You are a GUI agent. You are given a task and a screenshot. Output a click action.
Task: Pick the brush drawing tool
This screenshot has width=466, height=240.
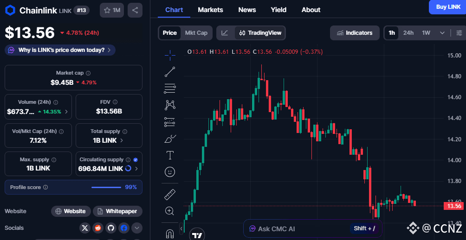pos(170,139)
